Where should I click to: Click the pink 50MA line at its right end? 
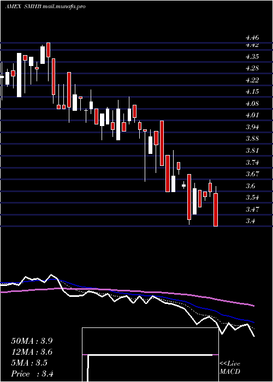(253, 306)
